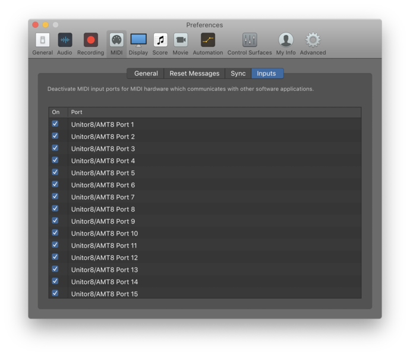Disable Unitor8/AMT8 Port 1 checkbox

[x=55, y=123]
